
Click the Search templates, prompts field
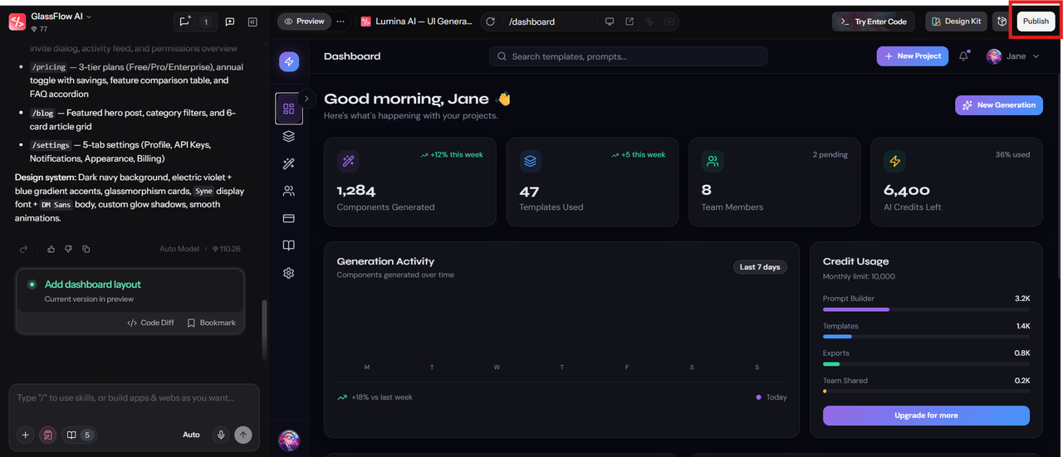click(x=628, y=56)
